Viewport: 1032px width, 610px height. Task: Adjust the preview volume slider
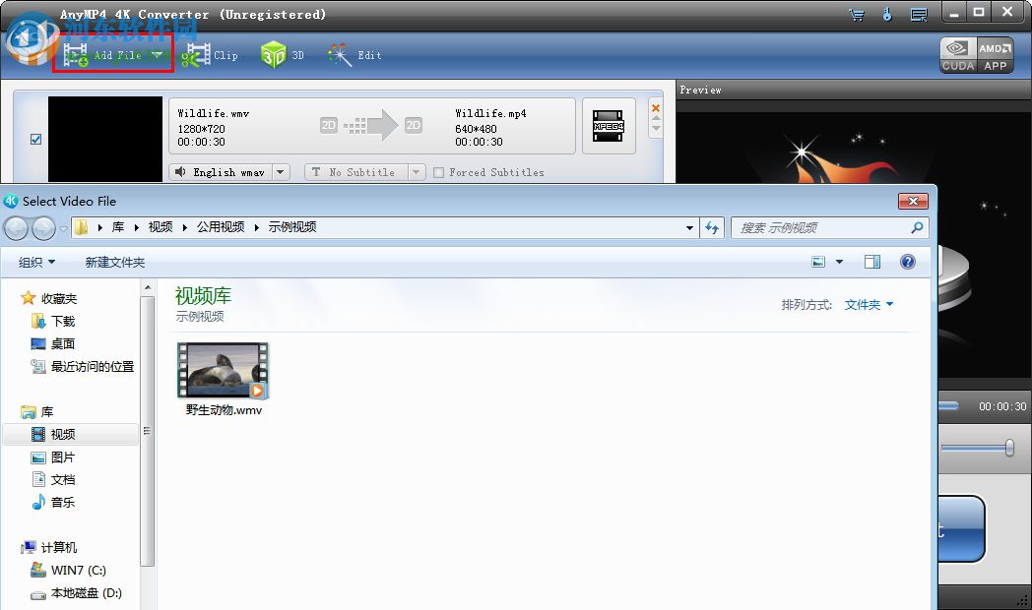[1007, 449]
